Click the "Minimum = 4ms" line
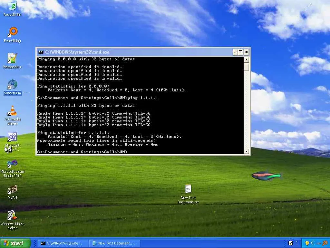Screen dimensions: 330x248 tap(103, 144)
